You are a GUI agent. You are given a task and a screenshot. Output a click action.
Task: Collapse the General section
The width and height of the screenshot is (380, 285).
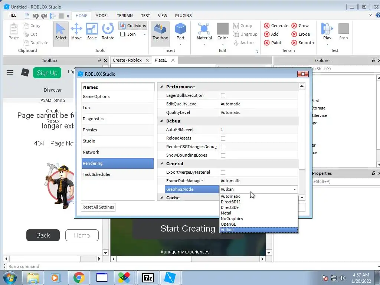point(162,164)
